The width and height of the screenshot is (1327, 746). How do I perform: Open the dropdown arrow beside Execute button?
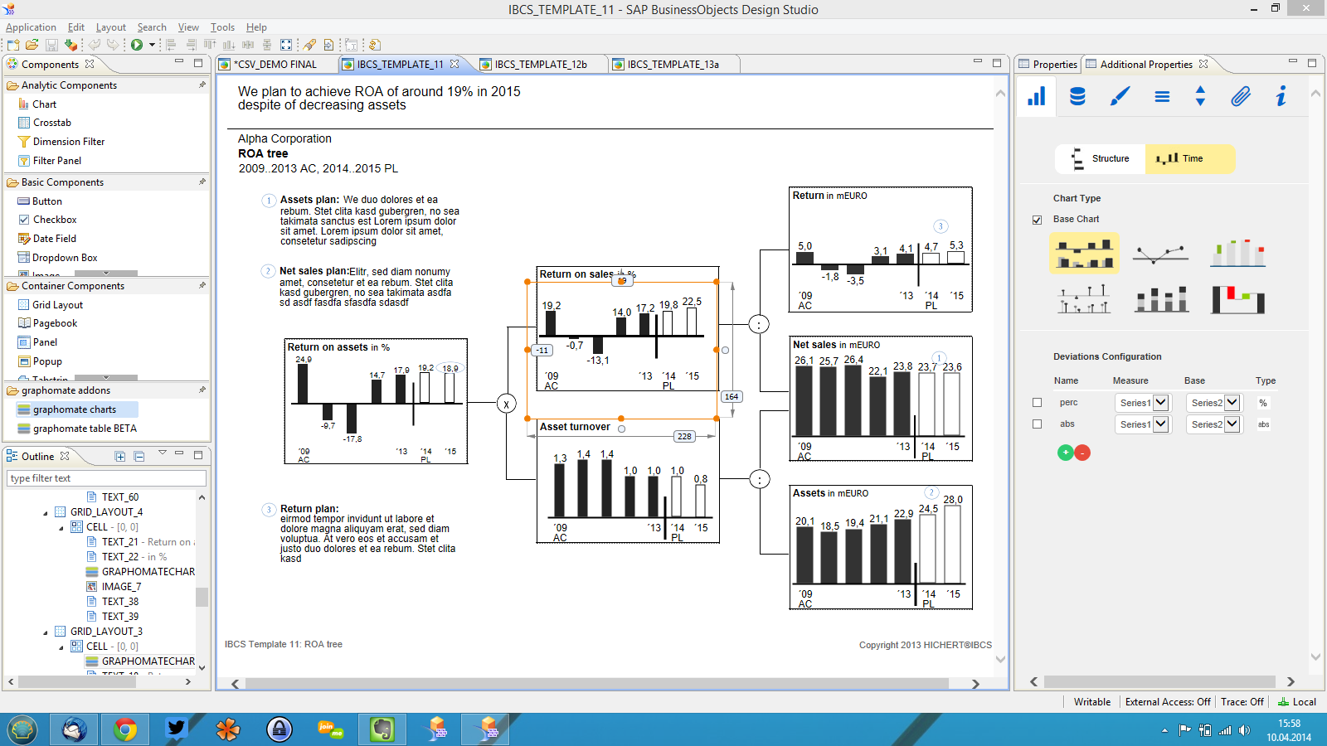click(x=152, y=45)
